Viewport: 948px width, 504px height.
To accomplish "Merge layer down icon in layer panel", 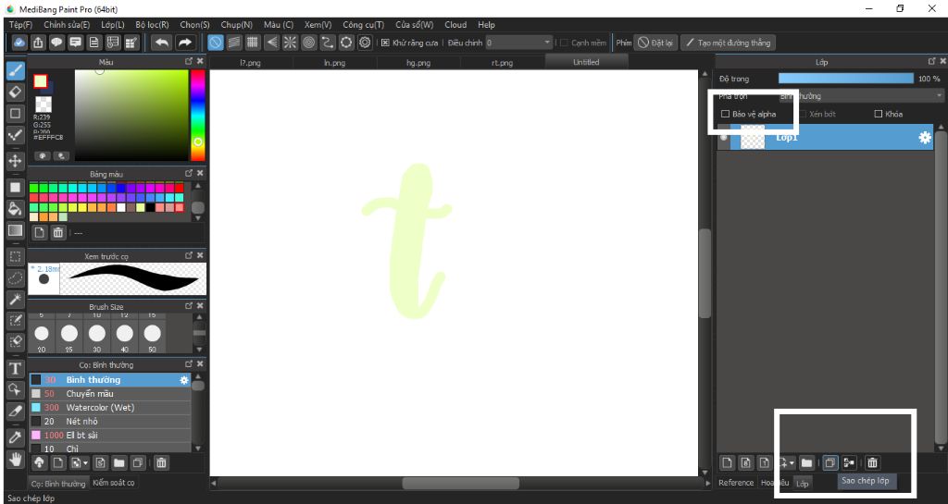I will point(849,463).
